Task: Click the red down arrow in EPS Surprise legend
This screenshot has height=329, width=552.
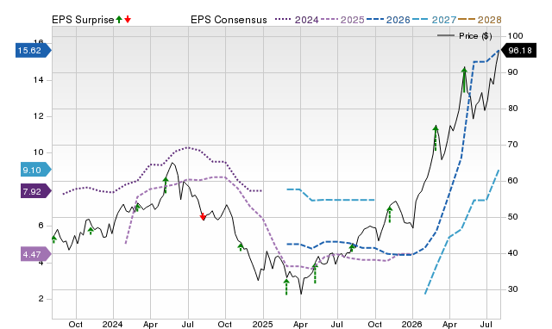Action: coord(128,19)
